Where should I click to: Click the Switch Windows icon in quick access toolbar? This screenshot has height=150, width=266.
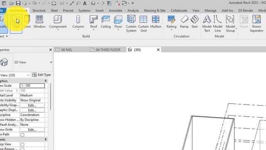pos(124,3)
